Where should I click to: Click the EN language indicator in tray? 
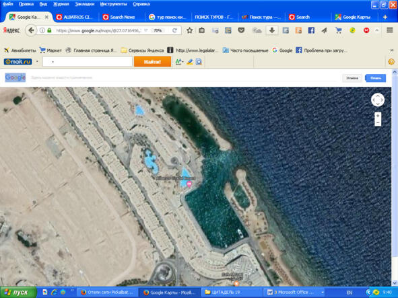pos(350,293)
